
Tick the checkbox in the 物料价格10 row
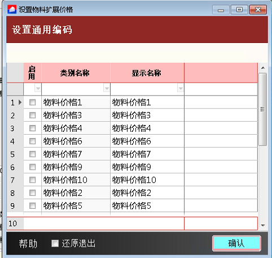pyautogui.click(x=32, y=180)
